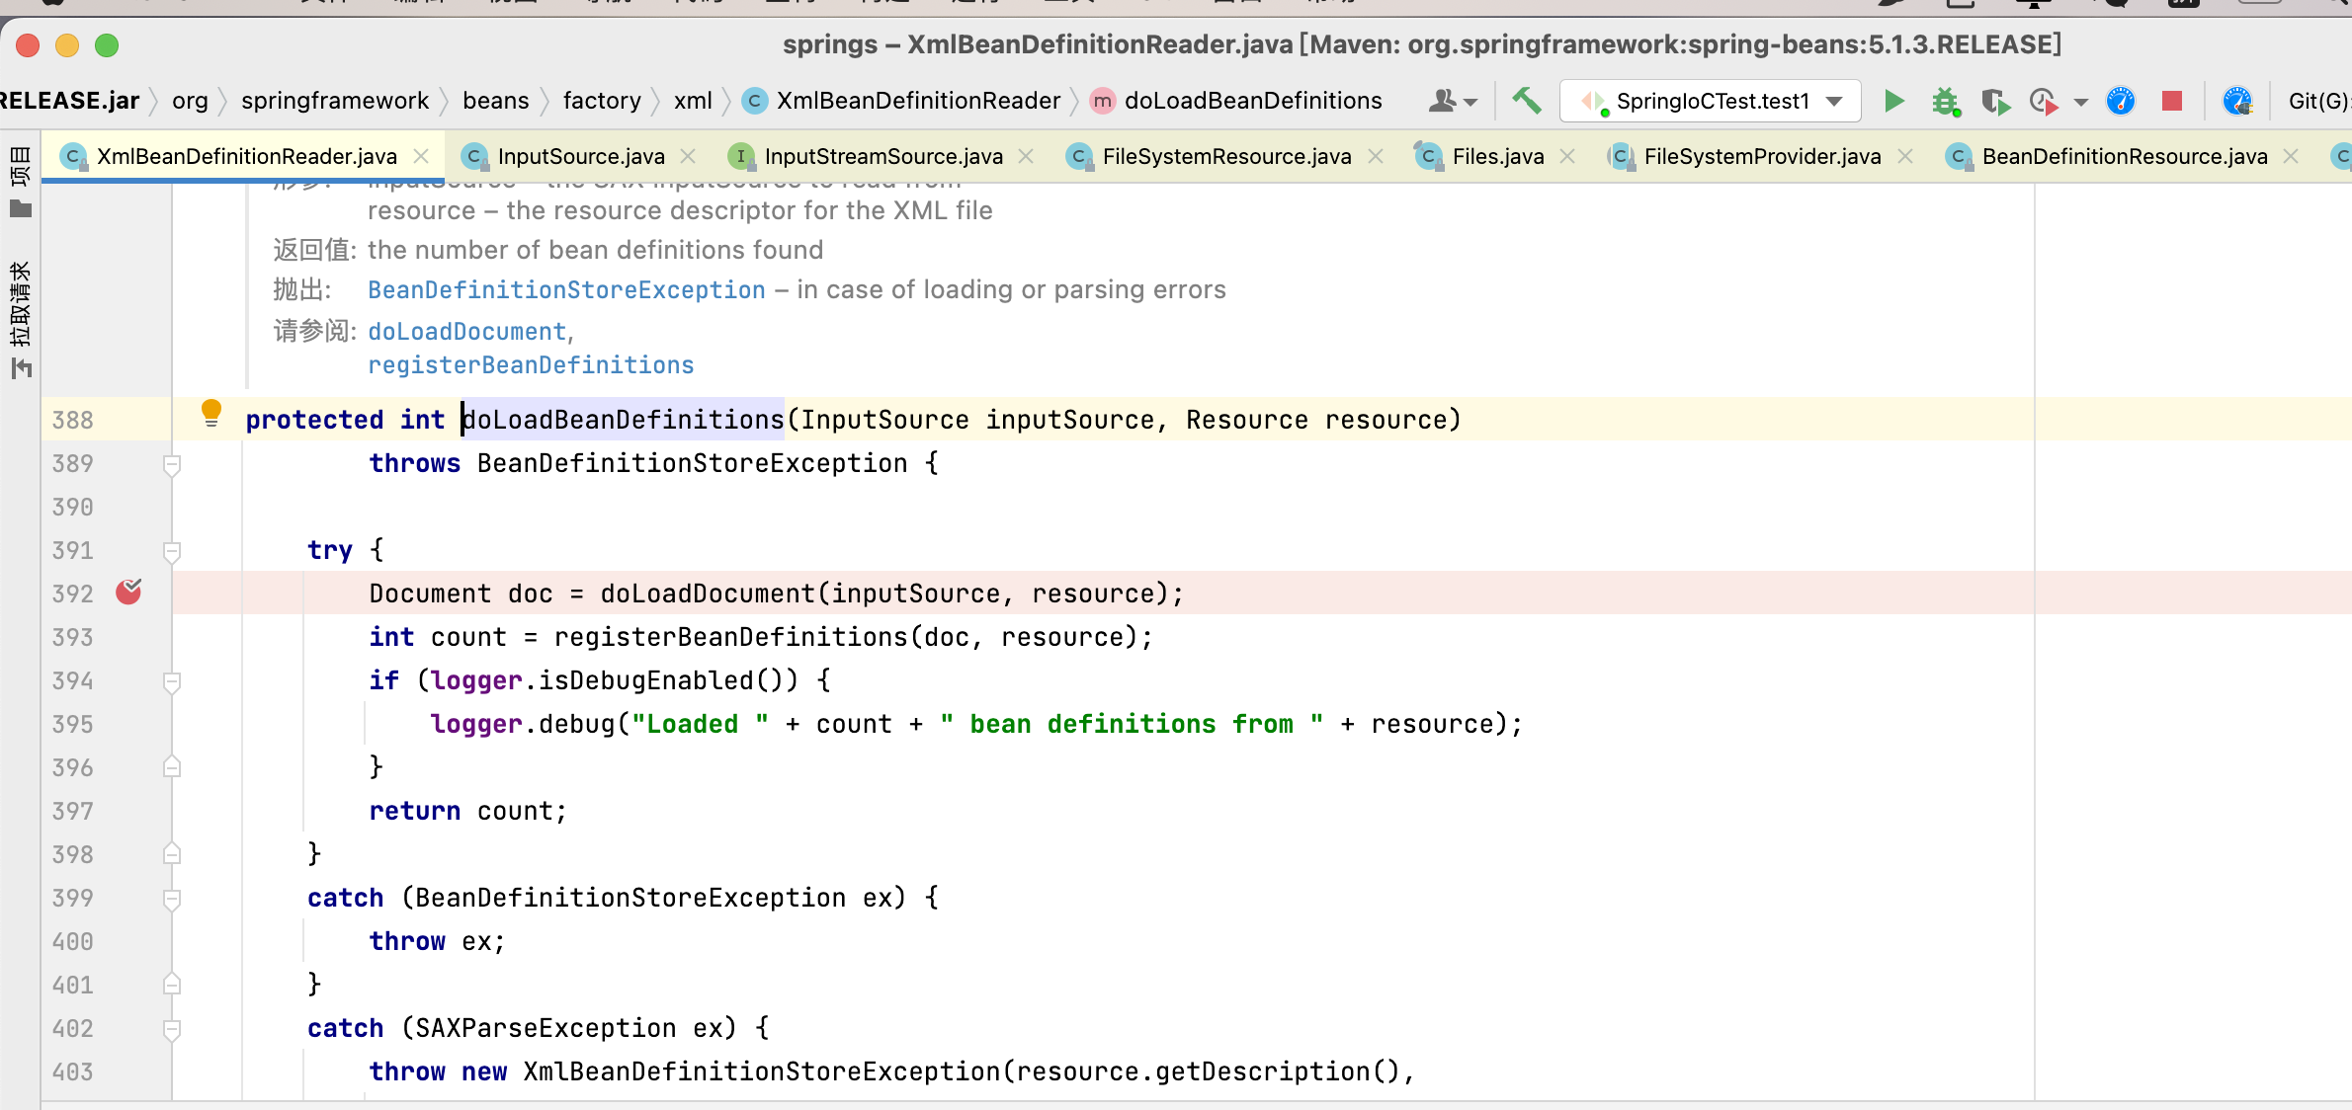Switch to the Files.java tab
Image resolution: width=2352 pixels, height=1110 pixels.
(x=1498, y=156)
